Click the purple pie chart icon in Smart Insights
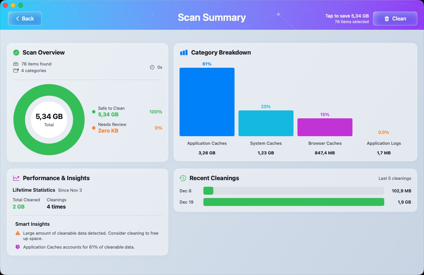The height and width of the screenshot is (275, 424). click(18, 247)
